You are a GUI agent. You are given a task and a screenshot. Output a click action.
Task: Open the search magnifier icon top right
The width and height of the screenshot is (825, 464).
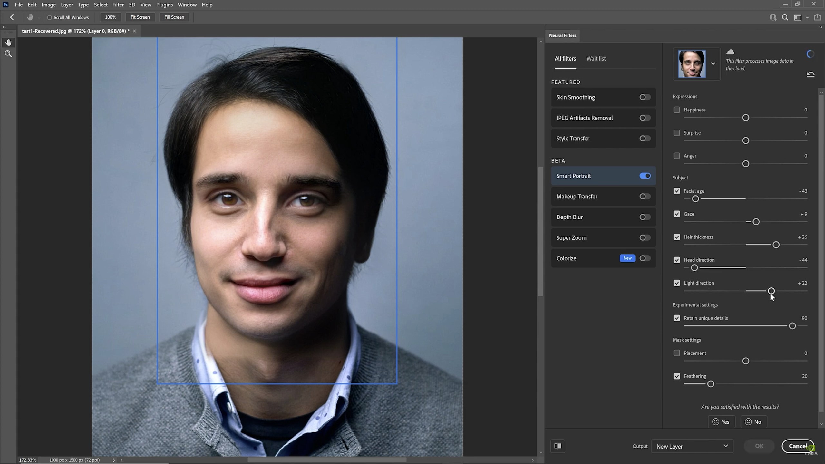pos(785,17)
